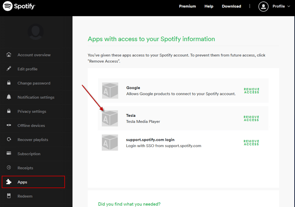This screenshot has height=207, width=295.
Task: Click the Tesla app cube icon
Action: [110, 118]
